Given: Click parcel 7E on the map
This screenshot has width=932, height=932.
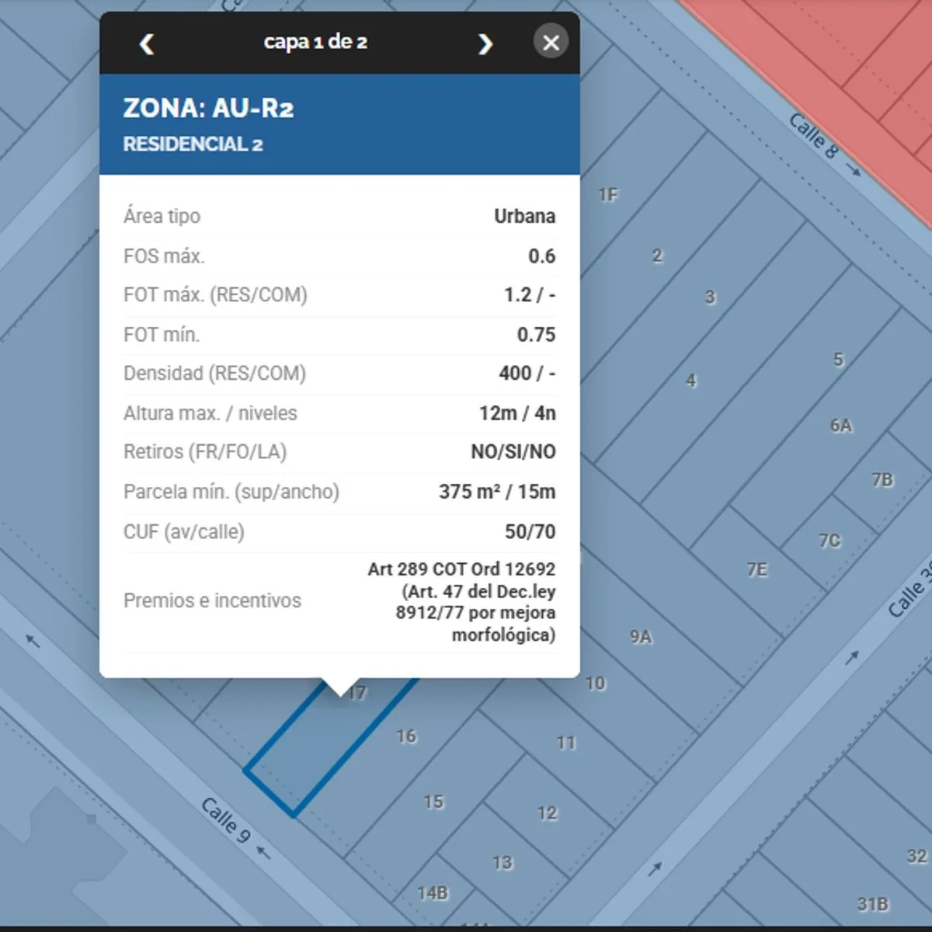Looking at the screenshot, I should (756, 569).
